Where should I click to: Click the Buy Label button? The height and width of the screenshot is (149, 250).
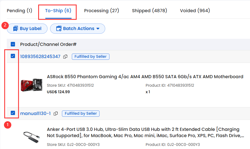(27, 29)
